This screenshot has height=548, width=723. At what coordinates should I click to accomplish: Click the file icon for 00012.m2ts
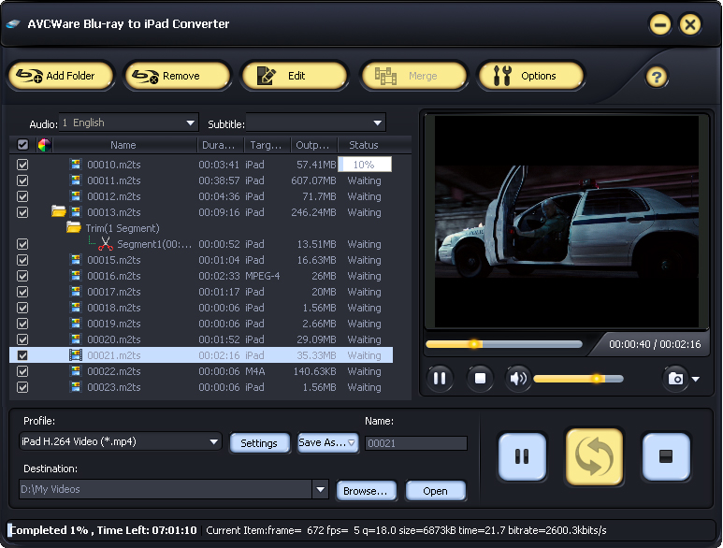tap(76, 195)
